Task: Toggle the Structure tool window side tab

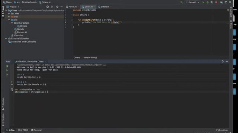Action: [x=3, y=104]
